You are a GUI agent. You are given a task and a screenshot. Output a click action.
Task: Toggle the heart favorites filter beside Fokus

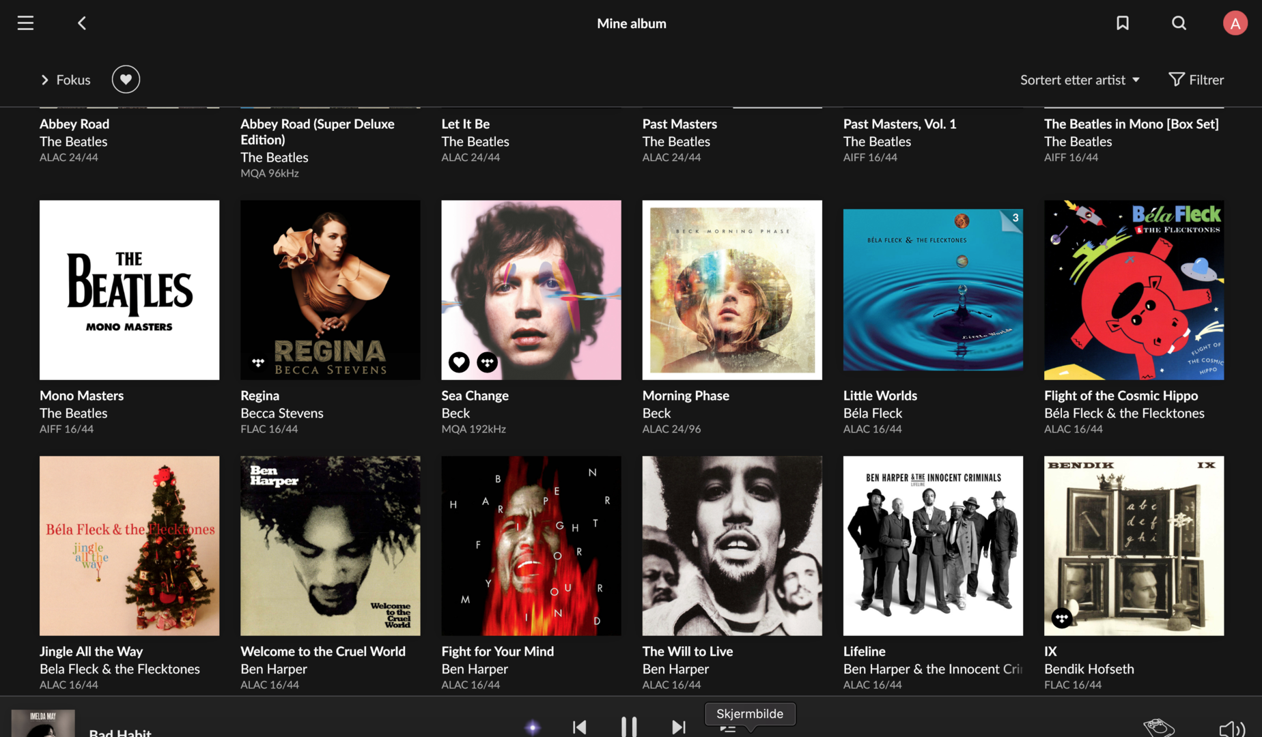(x=126, y=79)
